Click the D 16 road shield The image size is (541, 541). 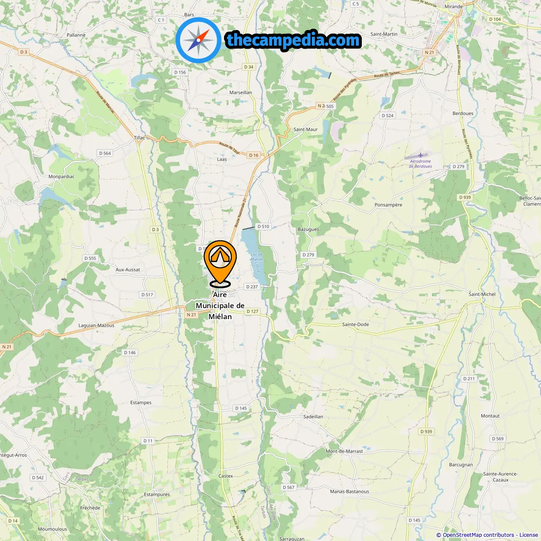[254, 156]
